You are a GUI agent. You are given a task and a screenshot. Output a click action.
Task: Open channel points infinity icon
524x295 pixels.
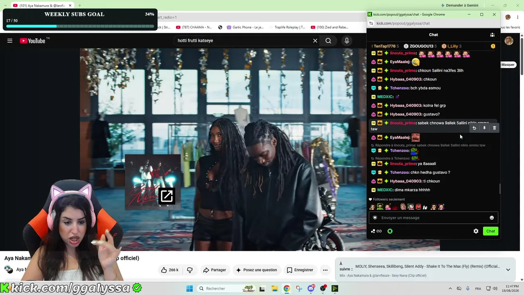379,231
